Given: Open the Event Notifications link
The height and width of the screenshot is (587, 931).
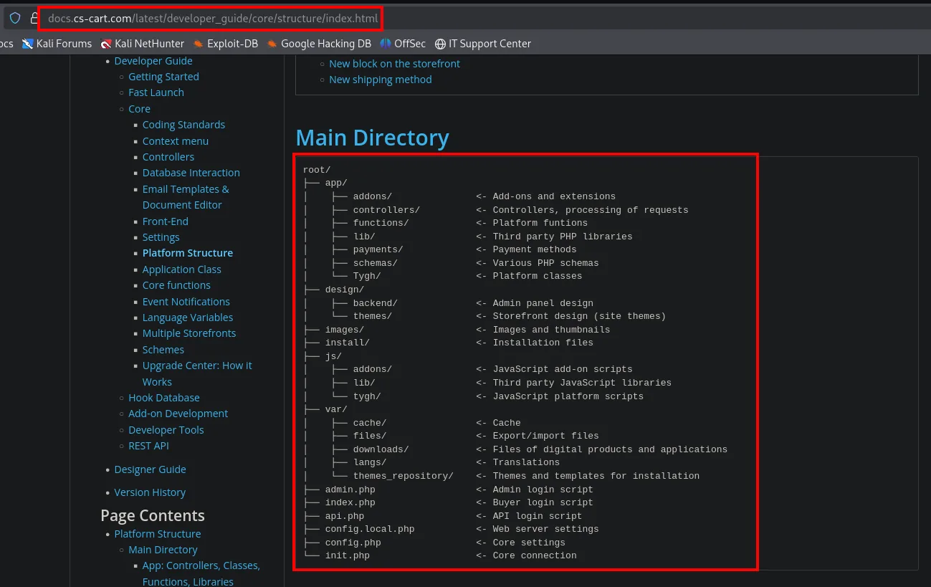Looking at the screenshot, I should tap(186, 302).
